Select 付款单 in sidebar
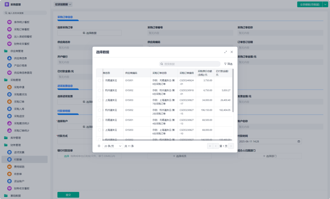Screen dimensions: 330x199 [24, 160]
